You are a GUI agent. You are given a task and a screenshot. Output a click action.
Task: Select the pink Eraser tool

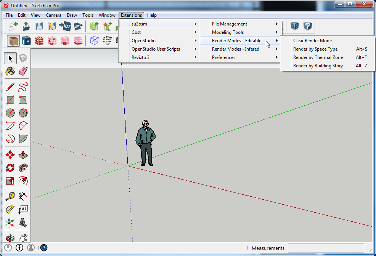(23, 71)
